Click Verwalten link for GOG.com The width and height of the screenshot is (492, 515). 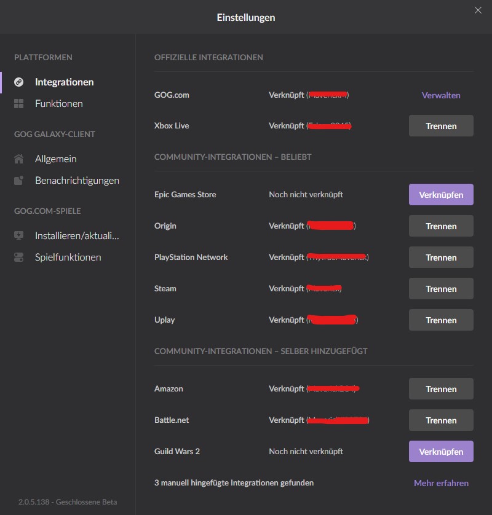click(x=441, y=95)
